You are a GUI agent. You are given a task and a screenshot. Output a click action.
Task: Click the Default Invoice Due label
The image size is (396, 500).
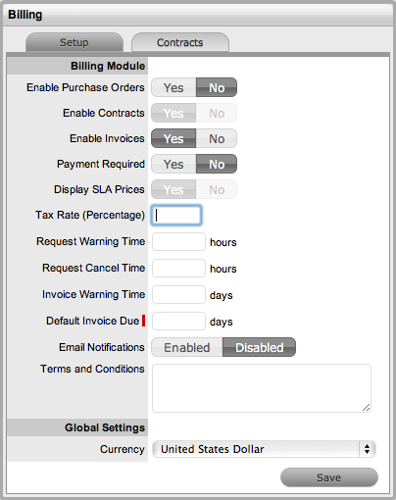[93, 321]
